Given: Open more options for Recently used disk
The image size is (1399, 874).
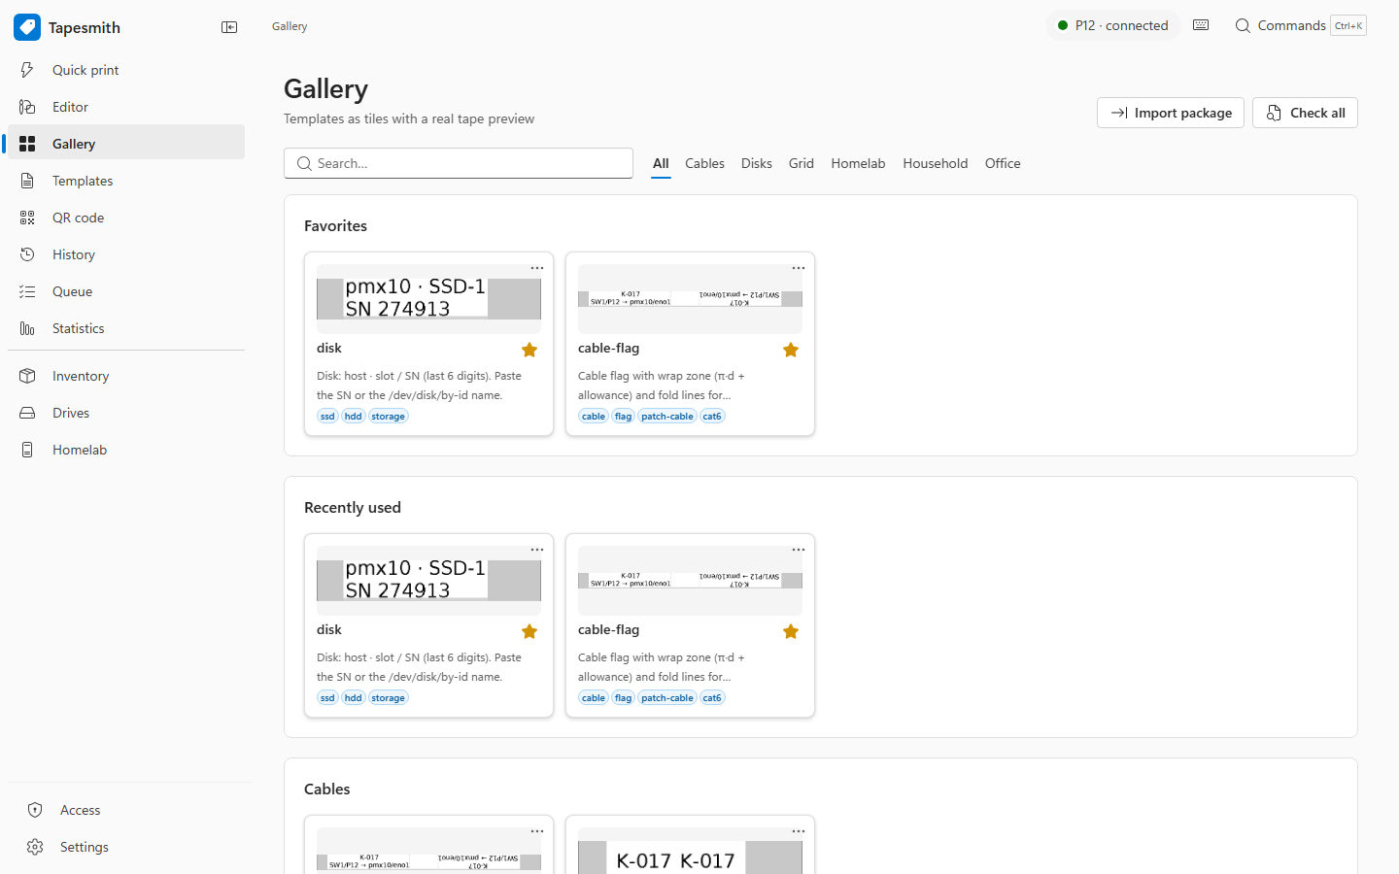Looking at the screenshot, I should pyautogui.click(x=537, y=550).
